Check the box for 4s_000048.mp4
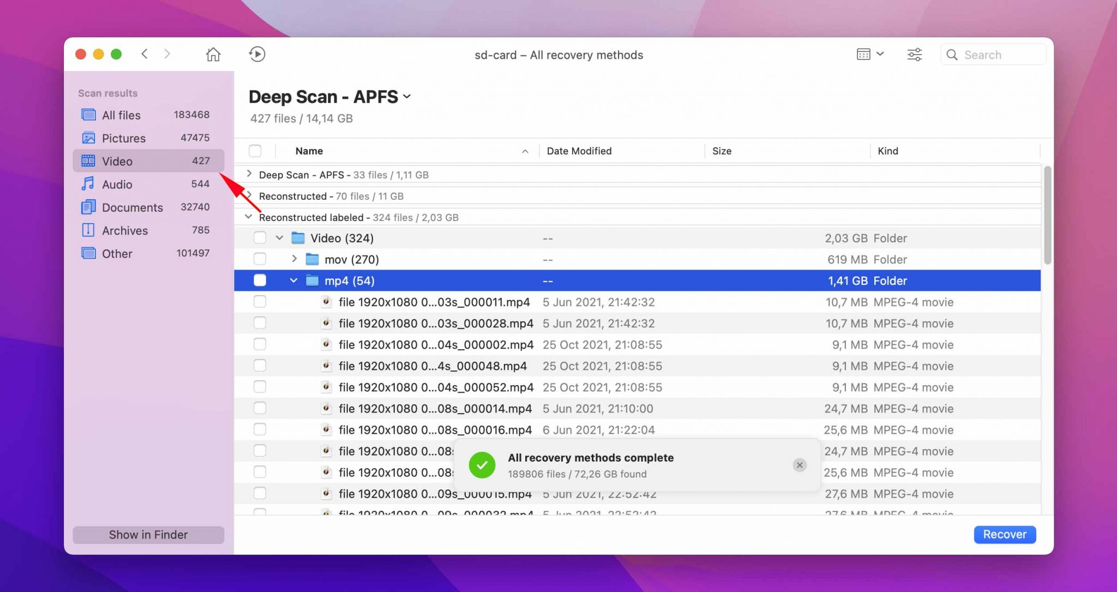 tap(260, 366)
